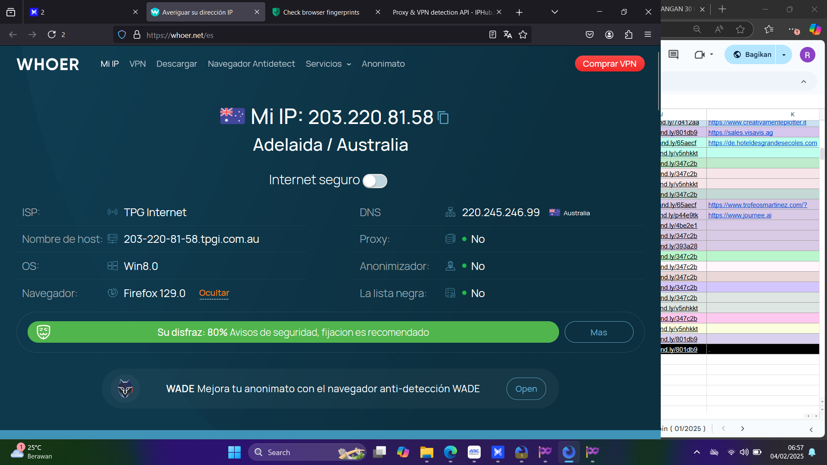This screenshot has height=465, width=827.
Task: Open a new Firefox tab
Action: click(x=519, y=12)
